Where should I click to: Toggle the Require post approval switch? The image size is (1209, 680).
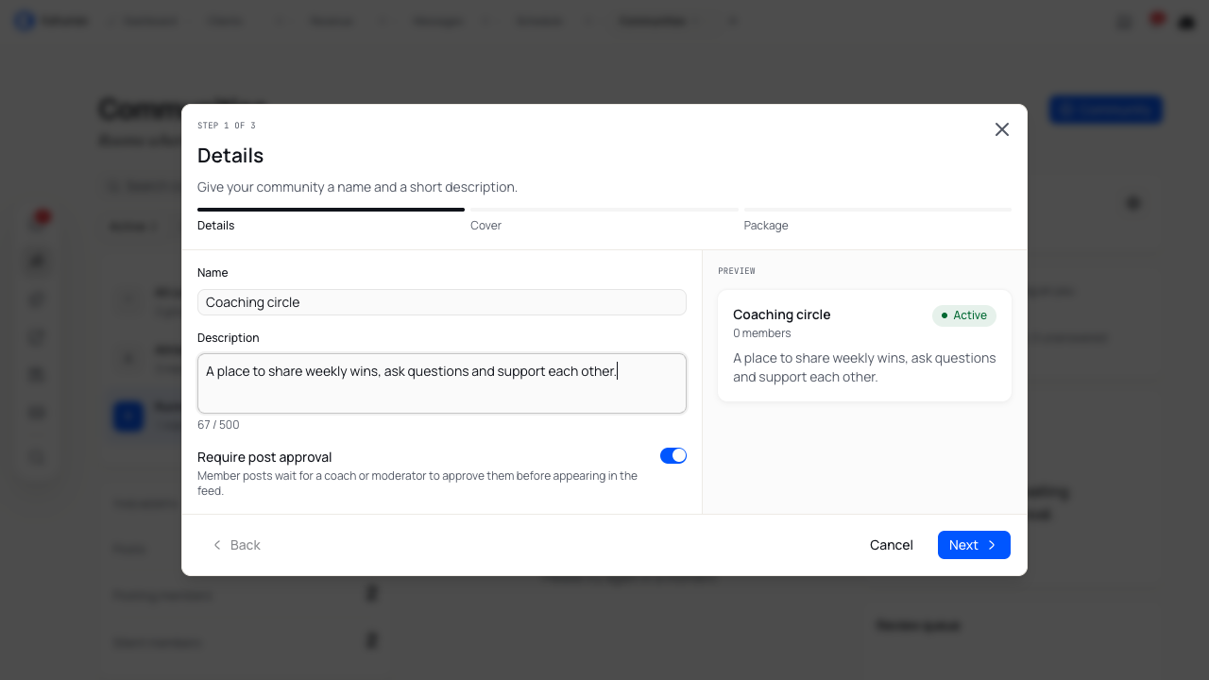pos(673,456)
